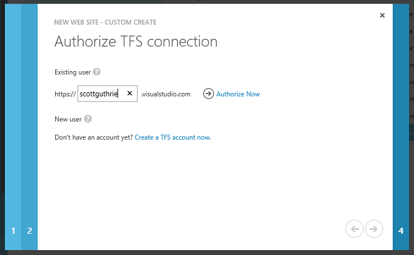Open the Existing user help icon
Viewport: 414px width, 255px height.
[x=96, y=72]
